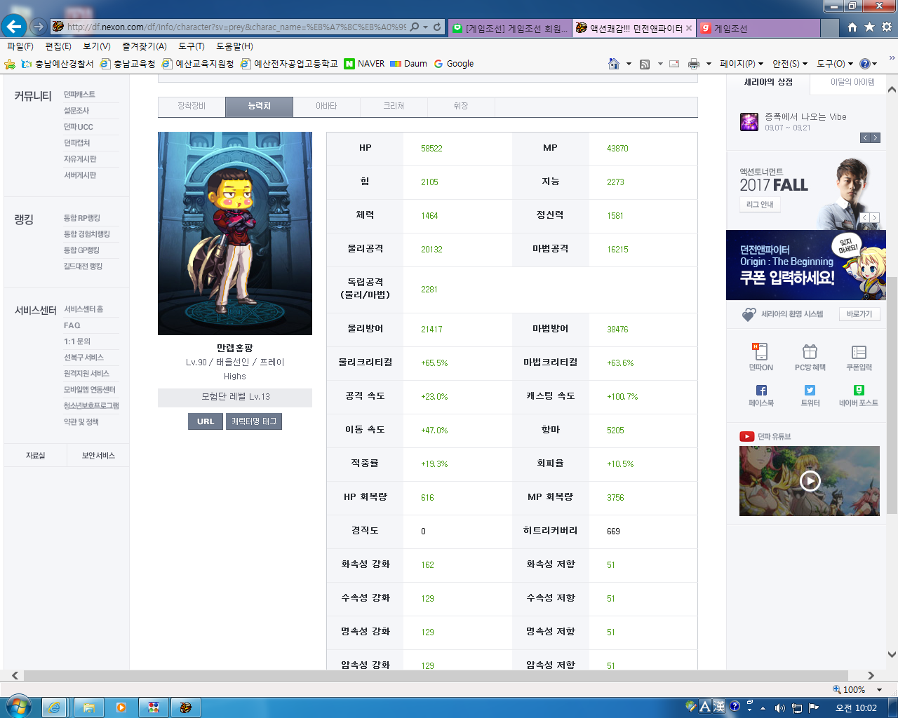The height and width of the screenshot is (718, 898).
Task: Open the 파일(F) menu
Action: pyautogui.click(x=20, y=46)
